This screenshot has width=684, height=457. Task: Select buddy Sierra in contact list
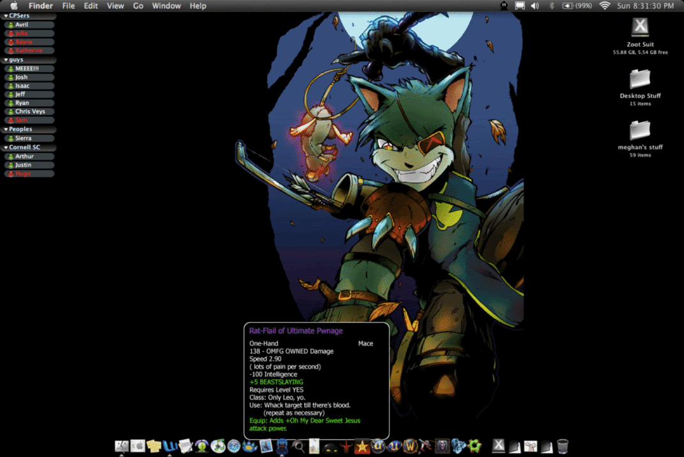pos(29,138)
